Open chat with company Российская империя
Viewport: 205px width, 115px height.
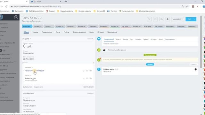pyautogui.click(x=91, y=71)
